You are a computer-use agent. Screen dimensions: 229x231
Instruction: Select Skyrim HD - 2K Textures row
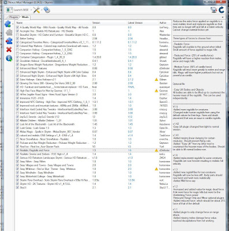point(93,184)
